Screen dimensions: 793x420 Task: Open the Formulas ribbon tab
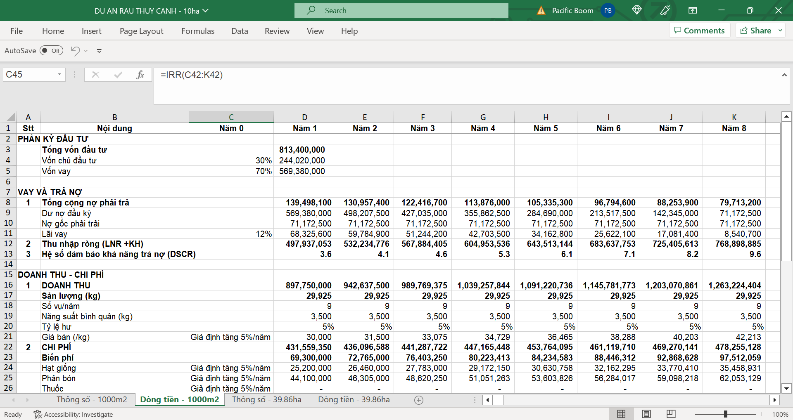click(198, 31)
